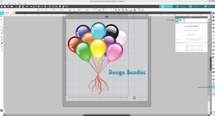Save the document with the disk icon
Viewport: 215px width, 116px height.
click(8, 6)
